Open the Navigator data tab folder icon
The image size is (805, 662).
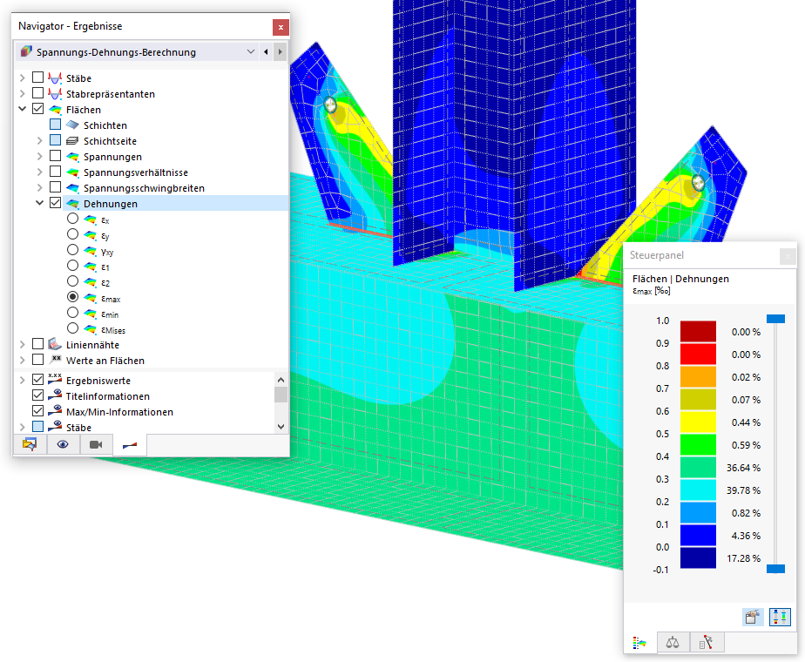click(x=30, y=444)
